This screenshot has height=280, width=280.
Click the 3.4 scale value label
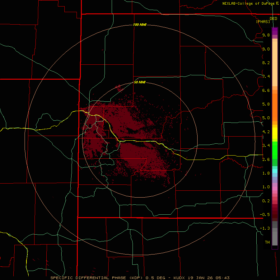coord(266,146)
